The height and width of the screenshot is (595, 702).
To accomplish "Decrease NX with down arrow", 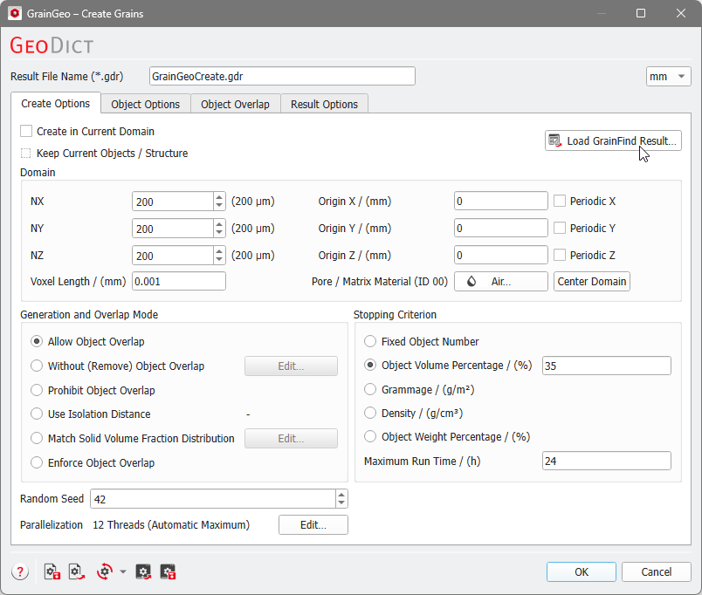I will pos(219,206).
